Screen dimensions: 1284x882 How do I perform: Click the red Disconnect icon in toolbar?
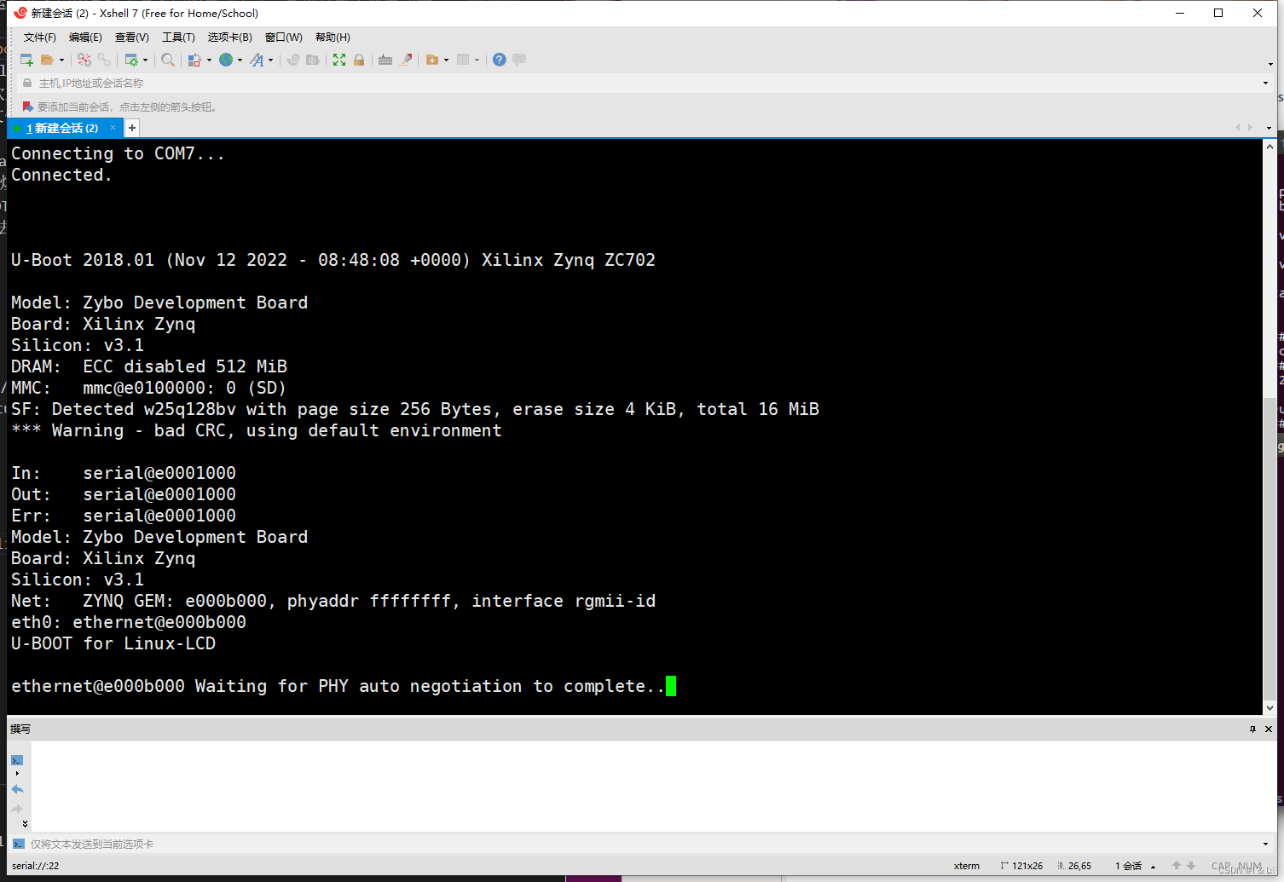coord(84,60)
